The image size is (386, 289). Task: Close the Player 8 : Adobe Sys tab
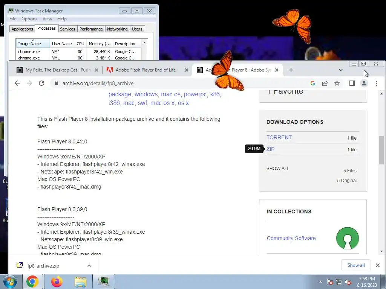277,70
